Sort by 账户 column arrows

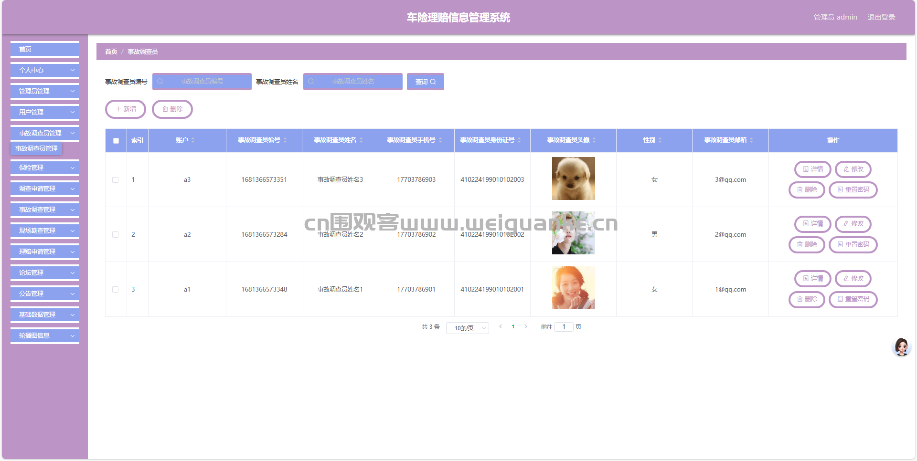pyautogui.click(x=193, y=140)
